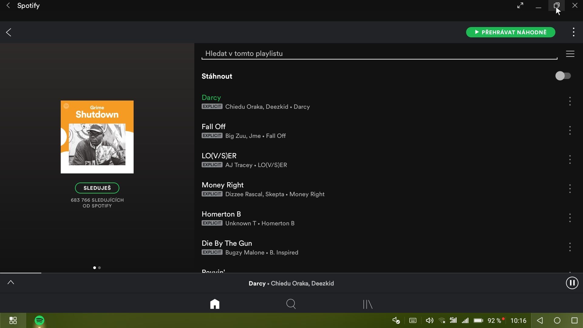Pause the currently playing Darcy track
This screenshot has height=328, width=583.
572,283
